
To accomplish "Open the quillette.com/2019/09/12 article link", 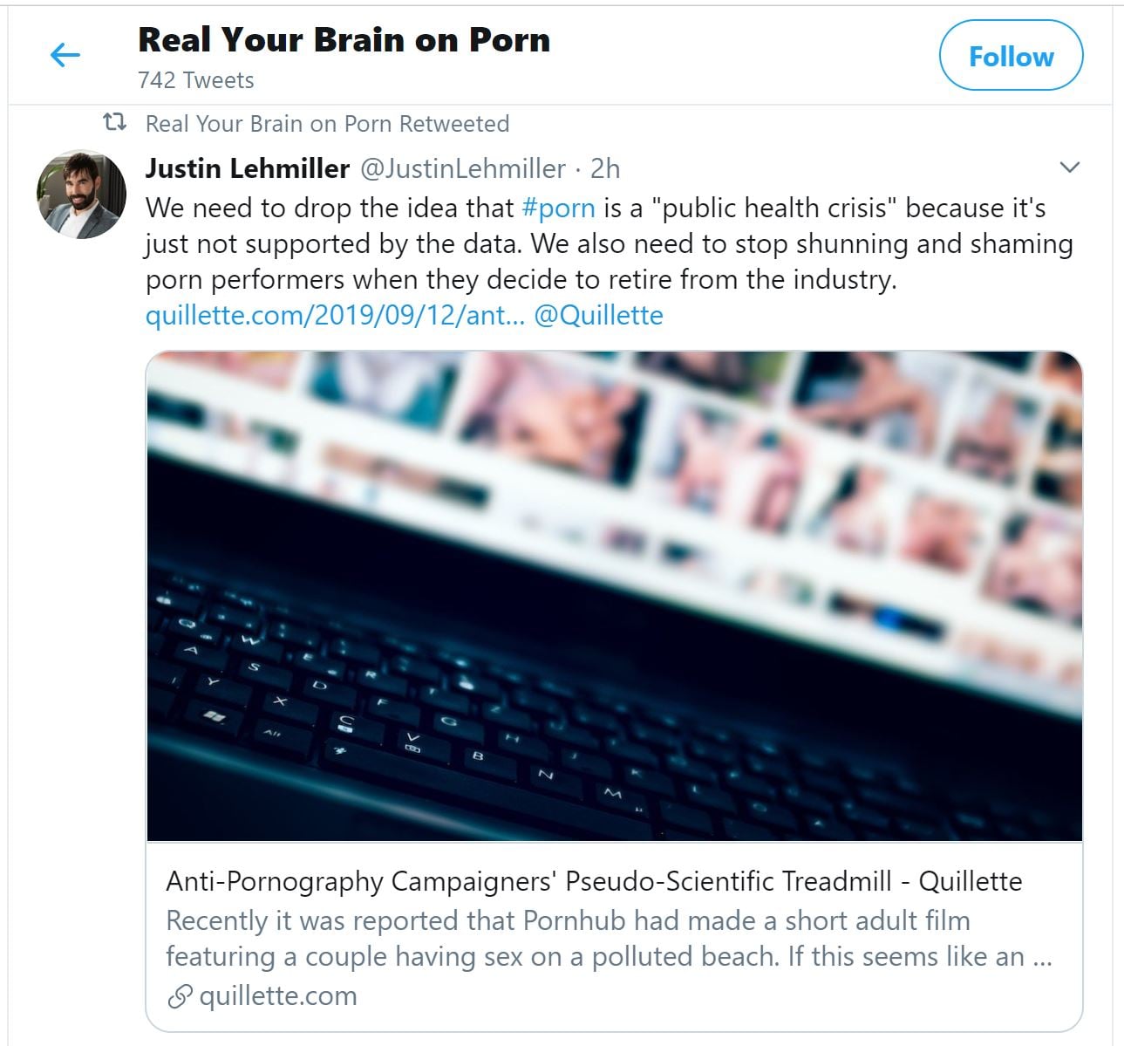I will (x=335, y=315).
